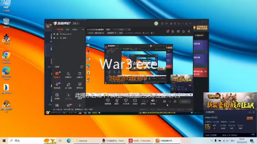
Task: Switch to the third scene tab
Action: [75, 29]
